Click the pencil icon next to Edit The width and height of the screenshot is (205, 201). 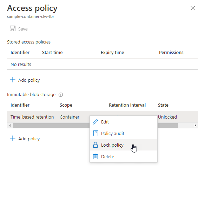click(x=95, y=122)
